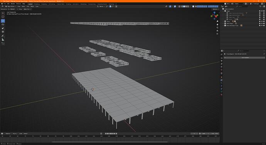Hide the Stage collection with eye icon

(x=262, y=11)
